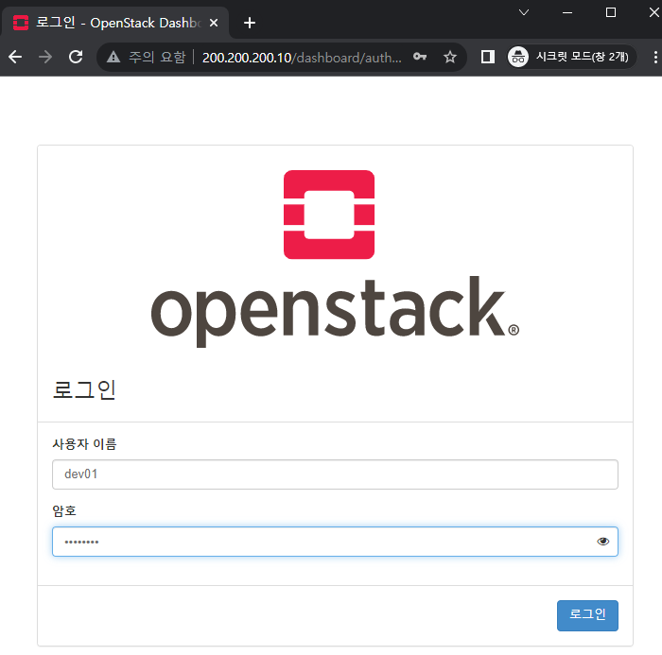Image resolution: width=662 pixels, height=655 pixels.
Task: Close the OpenStack Dashboard tab
Action: [214, 23]
